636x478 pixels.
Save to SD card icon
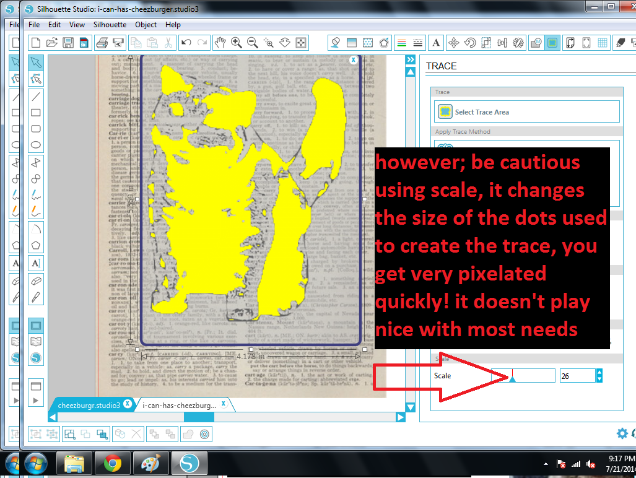click(84, 43)
